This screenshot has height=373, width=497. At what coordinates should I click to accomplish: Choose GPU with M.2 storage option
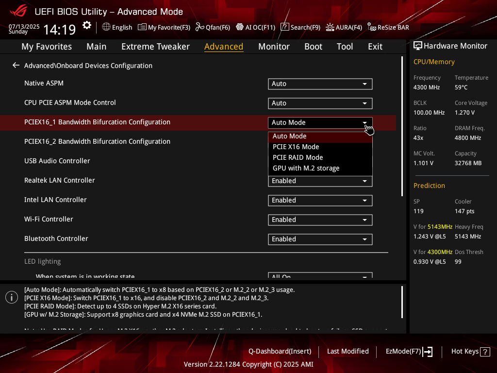tap(320, 169)
